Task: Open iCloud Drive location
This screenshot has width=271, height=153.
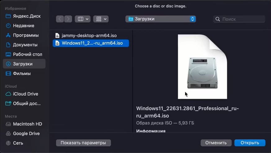Action: pos(25,94)
